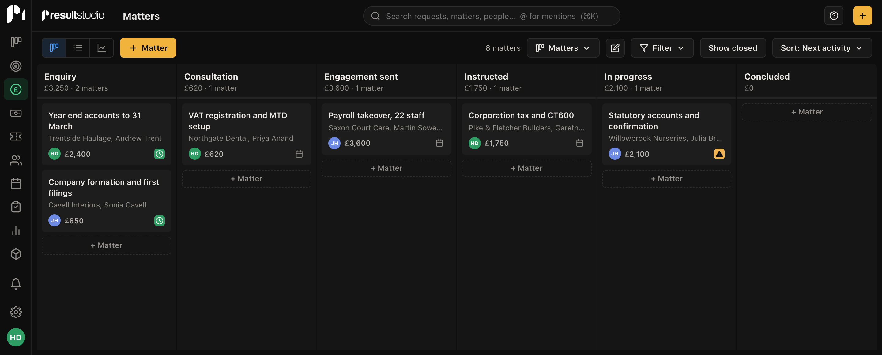The width and height of the screenshot is (882, 355).
Task: Add a matter in Concluded column
Action: tap(807, 112)
